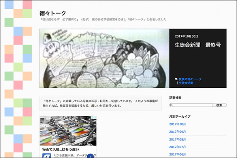
Task: Open the 2017年08月 archive
Action: click(x=177, y=139)
